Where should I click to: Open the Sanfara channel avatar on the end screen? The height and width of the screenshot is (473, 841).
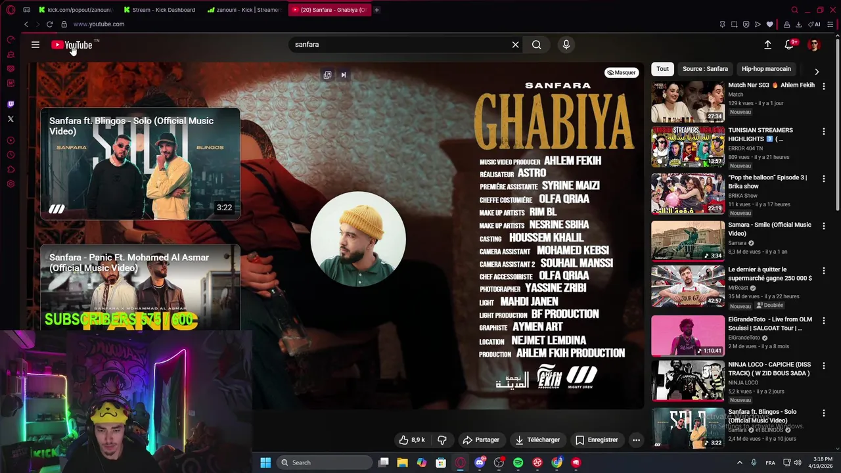[358, 239]
